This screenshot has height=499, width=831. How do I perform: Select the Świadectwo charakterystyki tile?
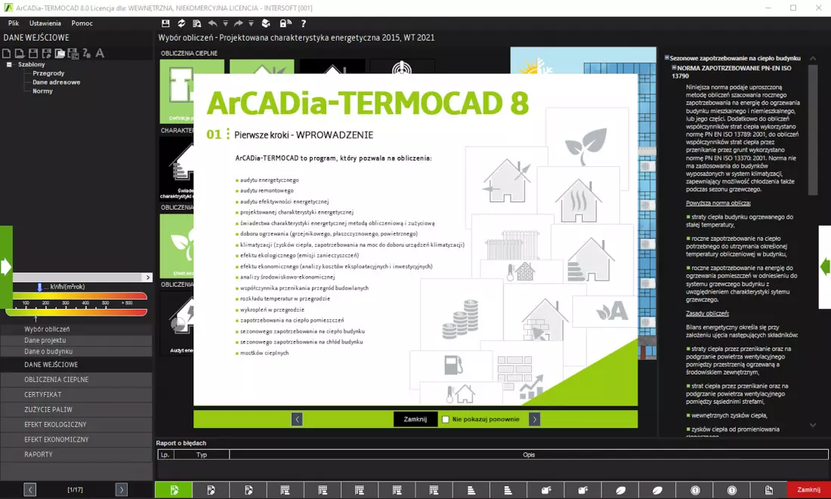tap(177, 168)
